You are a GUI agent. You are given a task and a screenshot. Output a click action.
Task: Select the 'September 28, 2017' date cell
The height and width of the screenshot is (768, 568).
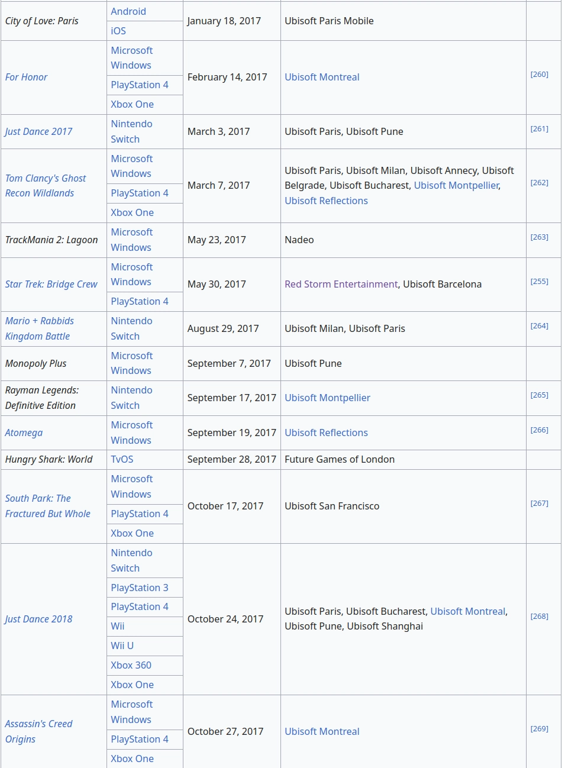[232, 460]
